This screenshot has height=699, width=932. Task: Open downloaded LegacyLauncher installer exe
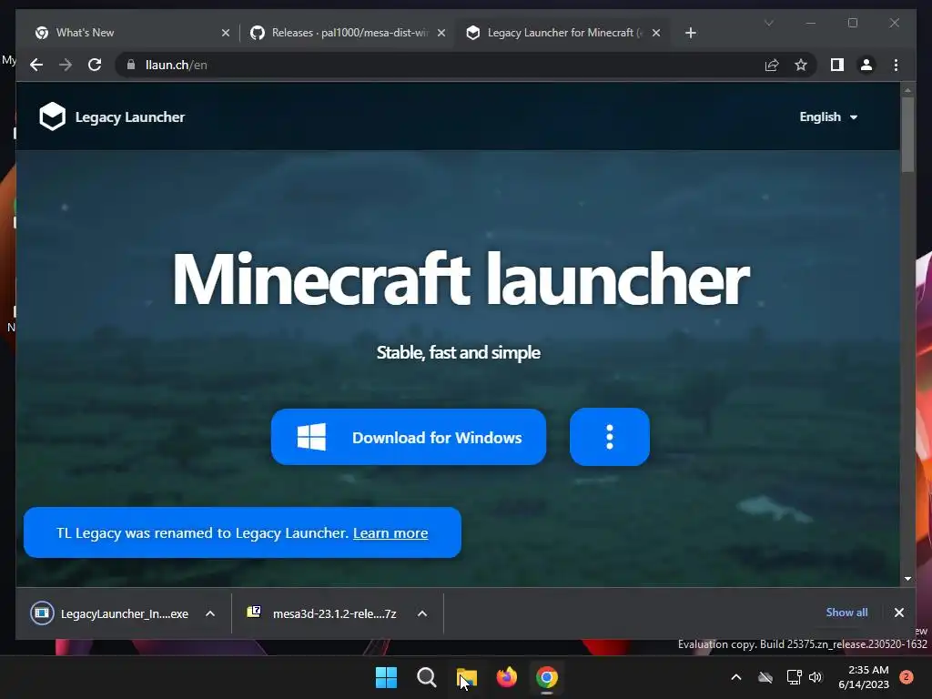[110, 613]
